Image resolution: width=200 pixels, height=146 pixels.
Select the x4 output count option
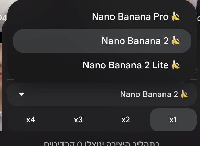click(x=31, y=120)
